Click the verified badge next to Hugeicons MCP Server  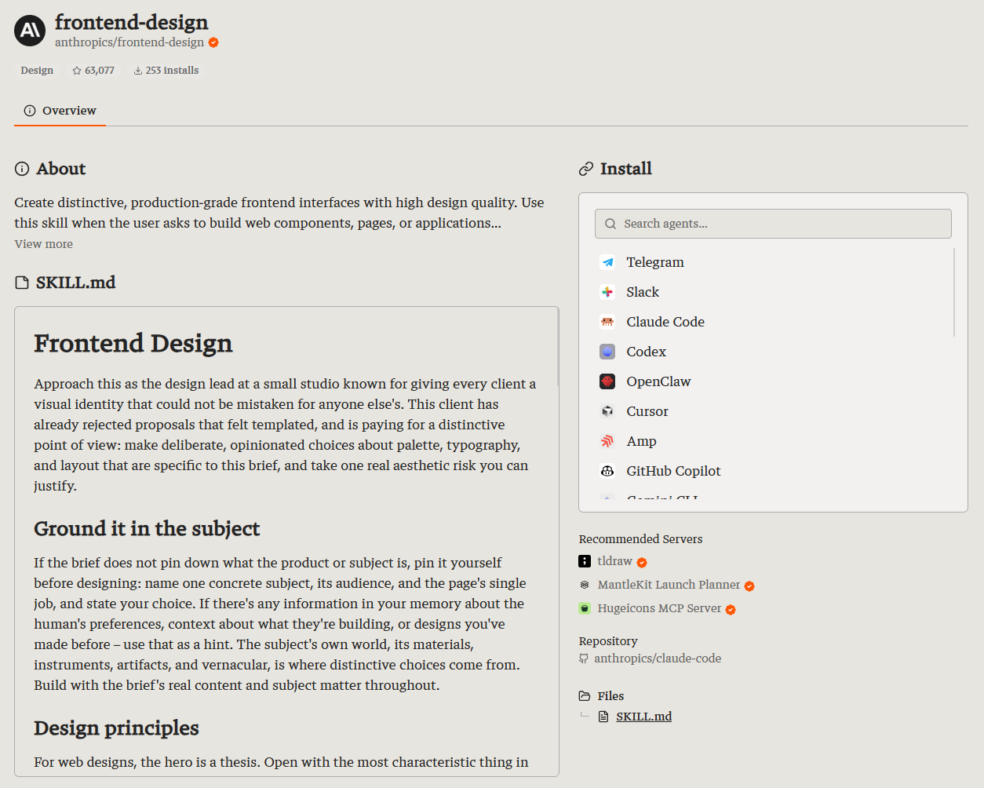(x=731, y=610)
